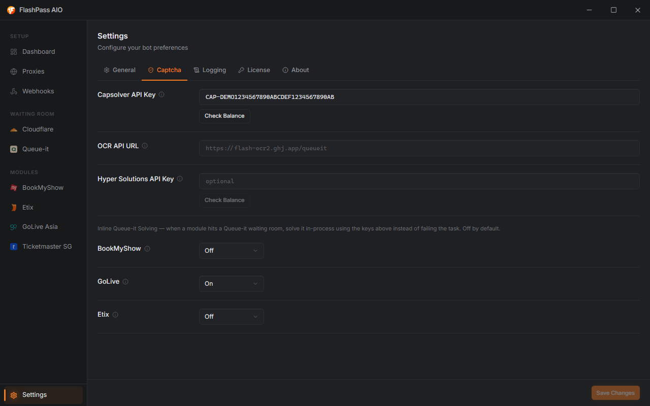650x406 pixels.
Task: Switch to the License tab
Action: point(254,70)
